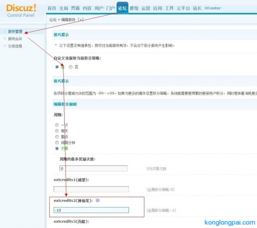Switch to the 全局 navigation tab

pyautogui.click(x=63, y=8)
